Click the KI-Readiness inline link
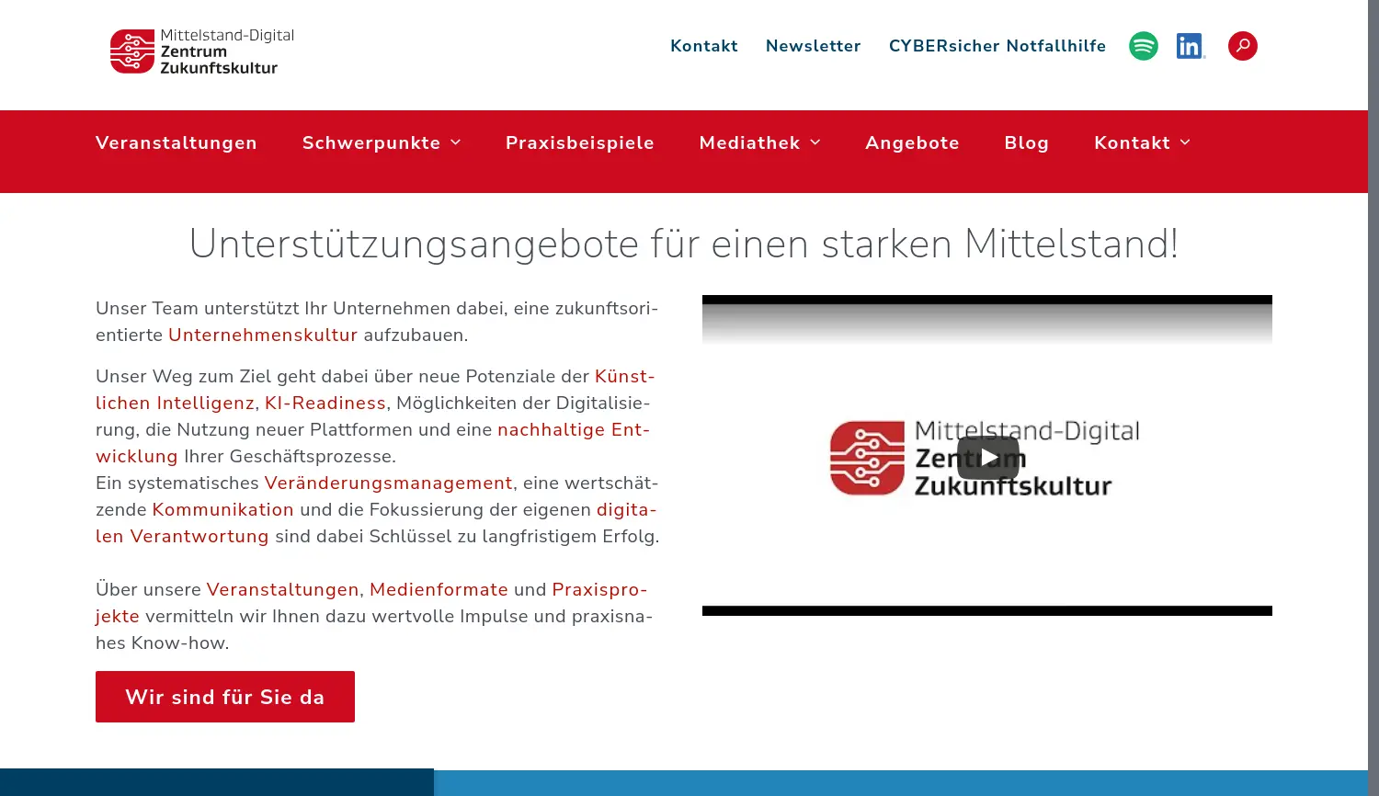The height and width of the screenshot is (796, 1379). click(x=325, y=403)
